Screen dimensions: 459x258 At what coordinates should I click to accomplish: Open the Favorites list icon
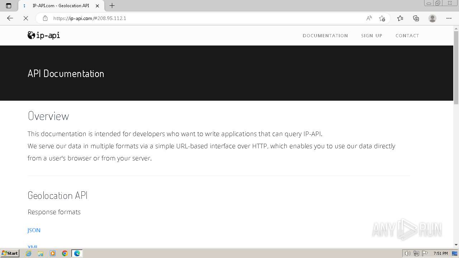[400, 18]
